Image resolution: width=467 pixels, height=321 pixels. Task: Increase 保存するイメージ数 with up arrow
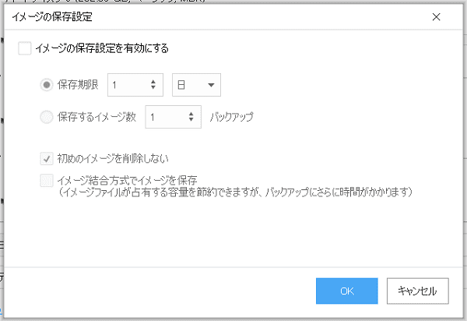(x=191, y=114)
